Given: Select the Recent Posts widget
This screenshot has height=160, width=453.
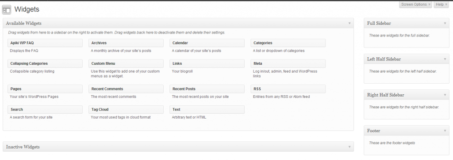Looking at the screenshot, I should pos(207,89).
